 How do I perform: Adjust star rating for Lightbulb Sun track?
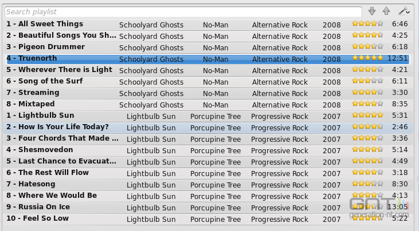[x=367, y=115]
